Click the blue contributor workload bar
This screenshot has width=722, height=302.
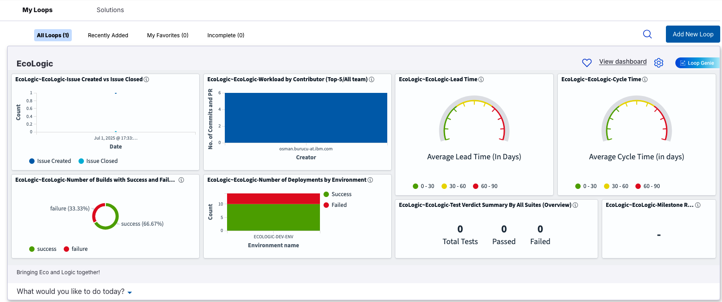[x=306, y=118]
